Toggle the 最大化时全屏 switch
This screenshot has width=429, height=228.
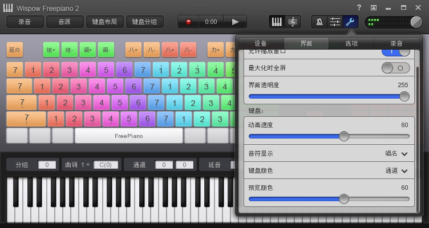click(395, 68)
